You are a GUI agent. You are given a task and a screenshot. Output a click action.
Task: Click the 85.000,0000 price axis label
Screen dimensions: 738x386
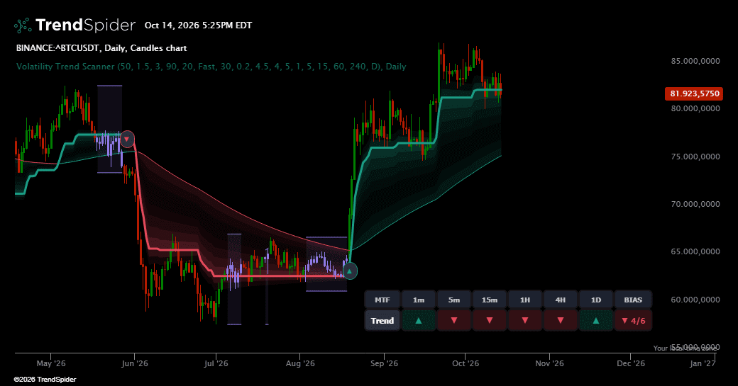point(695,61)
